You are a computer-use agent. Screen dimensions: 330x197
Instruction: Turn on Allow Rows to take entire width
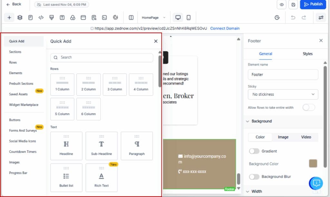point(308,107)
